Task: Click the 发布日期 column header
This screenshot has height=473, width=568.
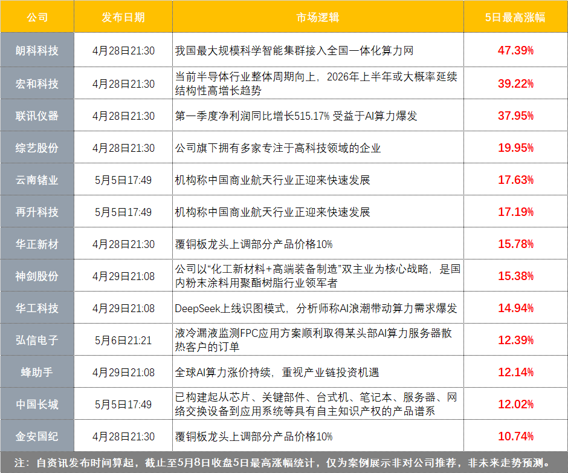Action: (x=123, y=17)
